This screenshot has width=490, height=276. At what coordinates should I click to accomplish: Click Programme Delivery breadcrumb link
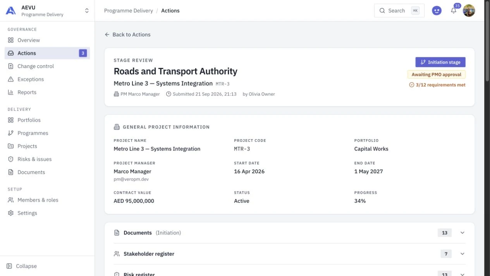tap(129, 11)
